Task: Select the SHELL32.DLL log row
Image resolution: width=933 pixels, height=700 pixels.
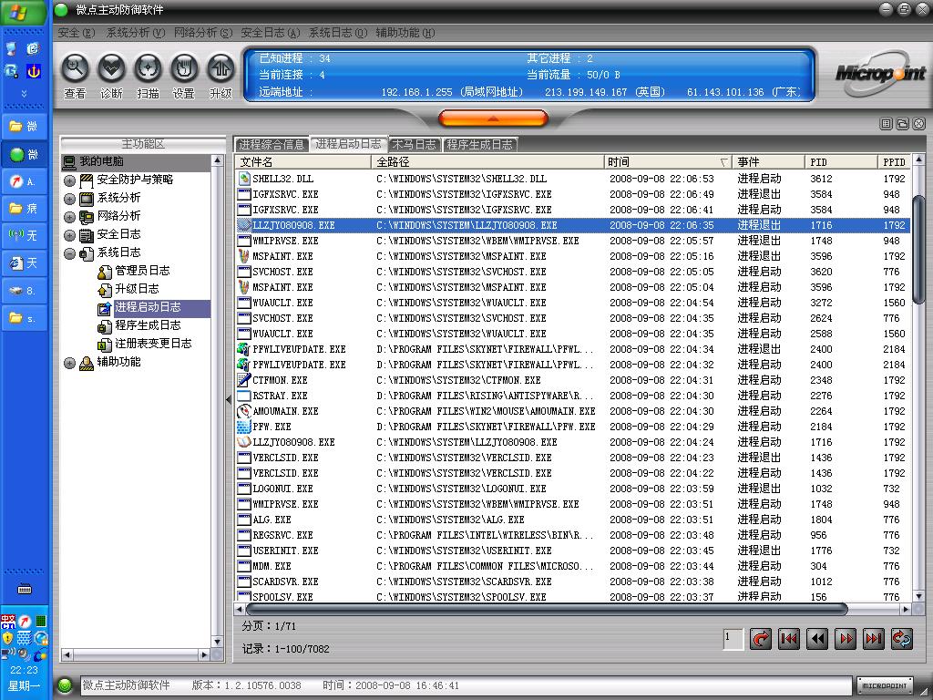Action: 573,179
